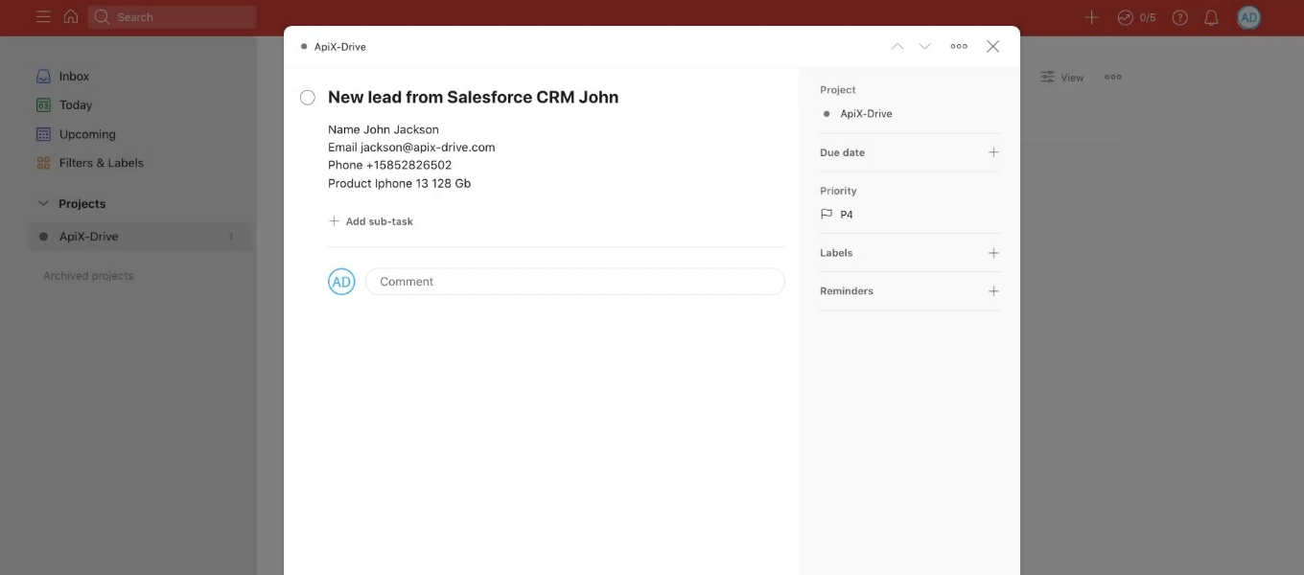The image size is (1304, 575).
Task: Mark the Salesforce lead task complete
Action: [x=307, y=97]
